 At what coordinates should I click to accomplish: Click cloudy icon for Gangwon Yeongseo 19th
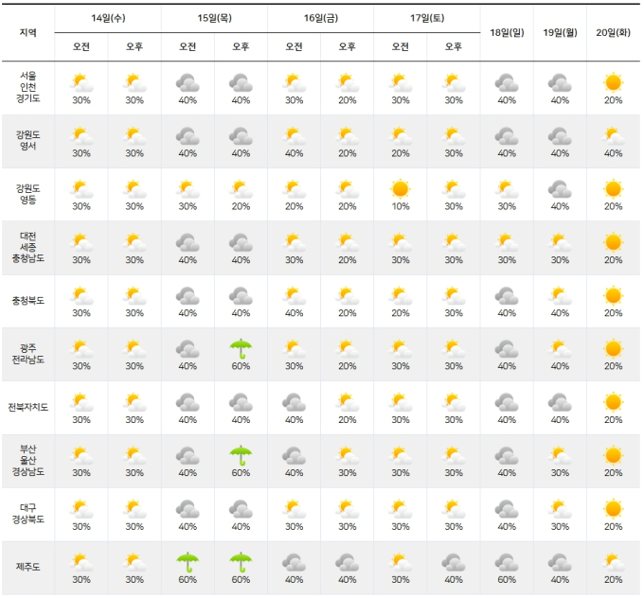(x=560, y=136)
